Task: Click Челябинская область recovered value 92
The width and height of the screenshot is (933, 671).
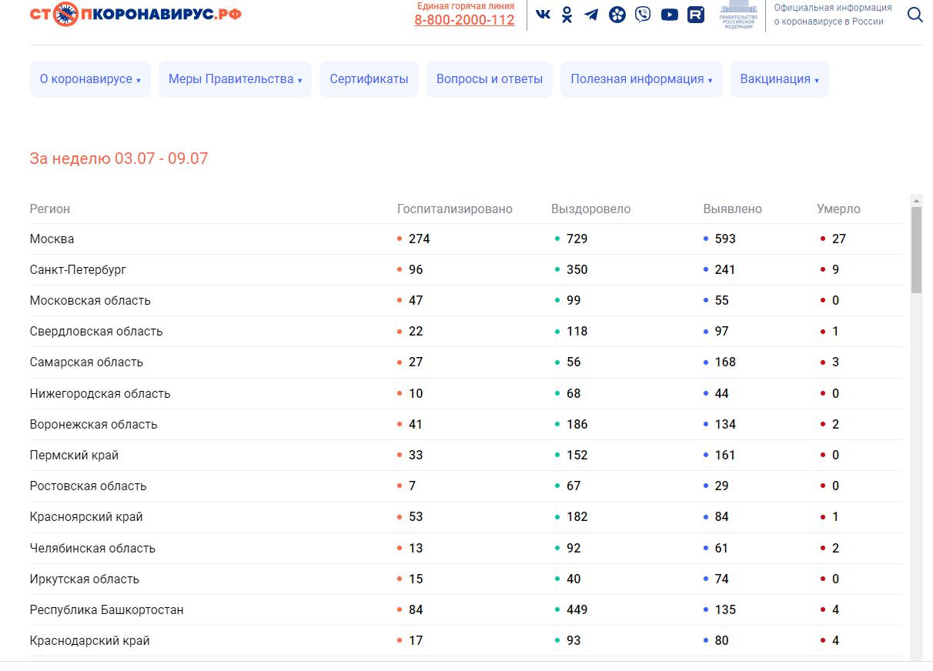Action: [x=574, y=549]
